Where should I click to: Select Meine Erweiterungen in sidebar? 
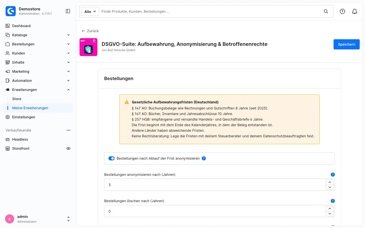38,108
